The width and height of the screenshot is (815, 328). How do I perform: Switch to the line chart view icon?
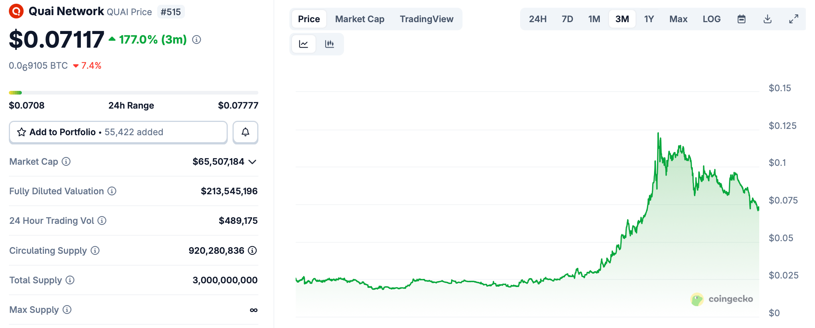pyautogui.click(x=303, y=44)
